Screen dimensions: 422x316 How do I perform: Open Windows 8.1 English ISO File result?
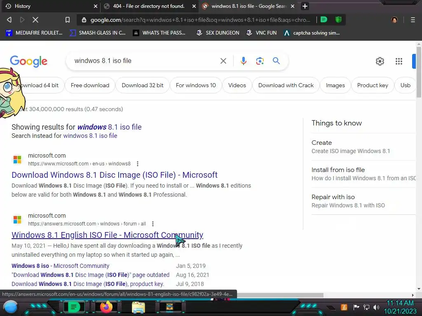(108, 235)
